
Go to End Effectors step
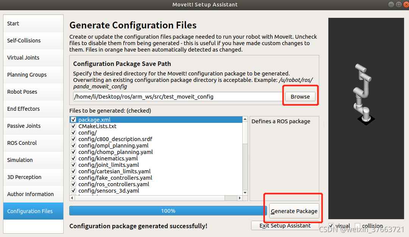(x=33, y=109)
